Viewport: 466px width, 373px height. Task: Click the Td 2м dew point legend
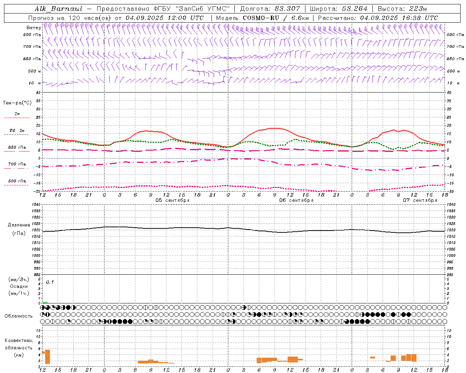[x=17, y=130]
